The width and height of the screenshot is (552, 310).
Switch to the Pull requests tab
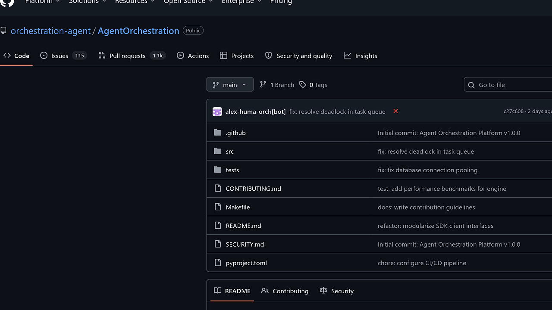tap(132, 56)
